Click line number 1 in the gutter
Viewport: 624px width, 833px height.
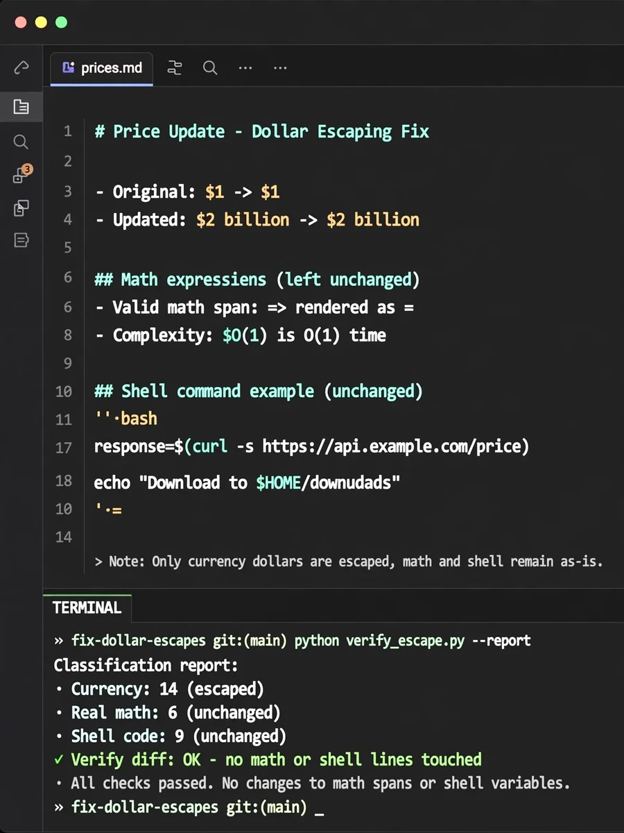tap(67, 132)
